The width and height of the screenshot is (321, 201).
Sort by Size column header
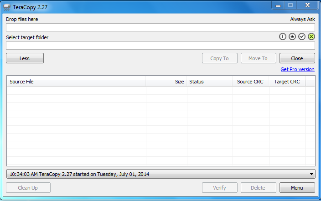[166, 82]
